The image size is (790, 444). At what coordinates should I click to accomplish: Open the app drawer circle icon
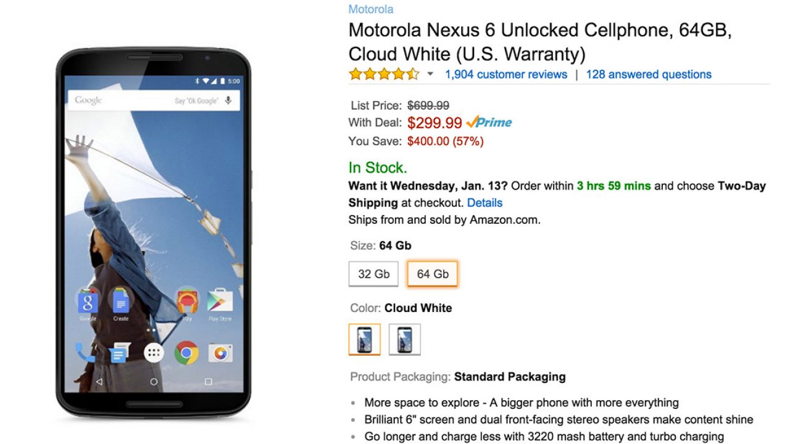(154, 353)
